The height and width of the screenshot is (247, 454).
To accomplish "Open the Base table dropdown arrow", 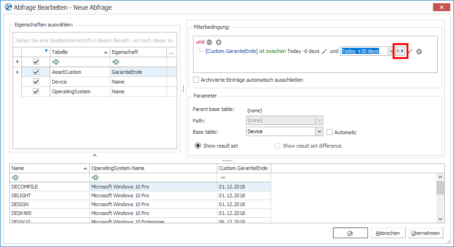I will [319, 131].
